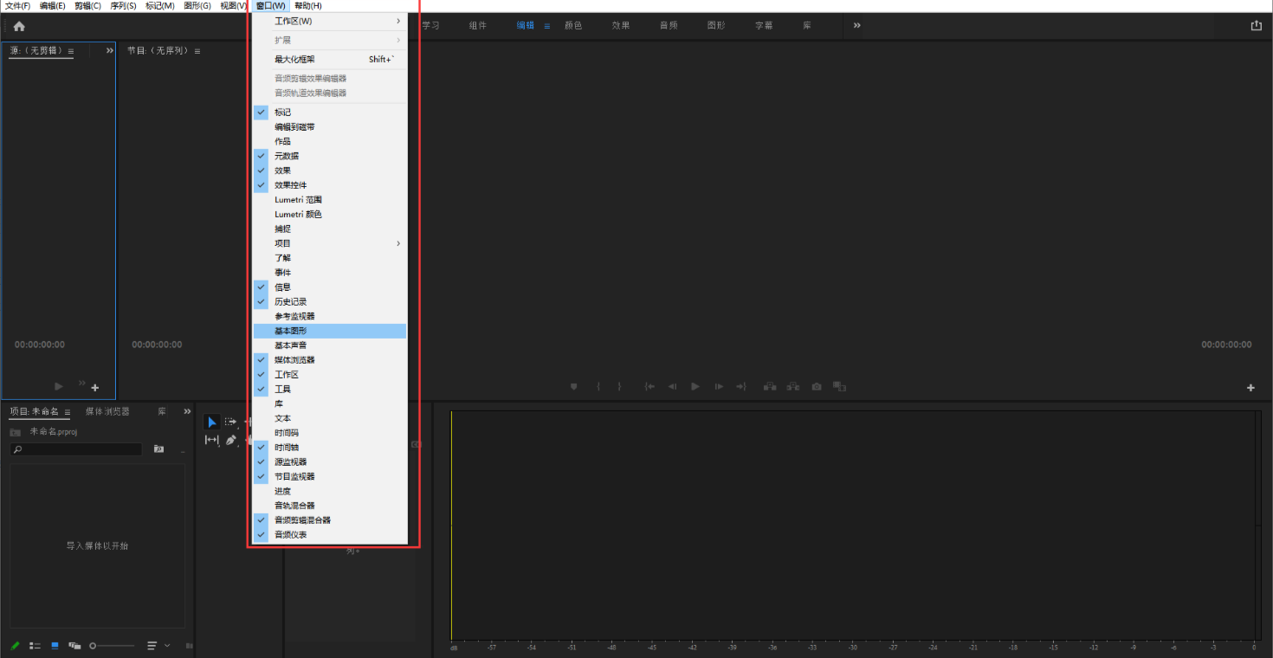Switch Project panel to List view
The height and width of the screenshot is (658, 1273).
pyautogui.click(x=36, y=646)
